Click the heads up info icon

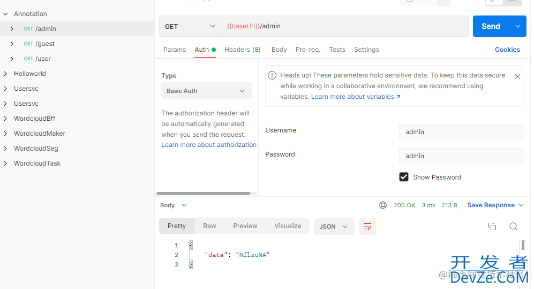(272, 75)
